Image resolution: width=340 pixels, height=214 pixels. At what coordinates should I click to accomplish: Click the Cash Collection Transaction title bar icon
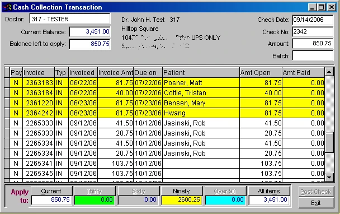pos(7,7)
